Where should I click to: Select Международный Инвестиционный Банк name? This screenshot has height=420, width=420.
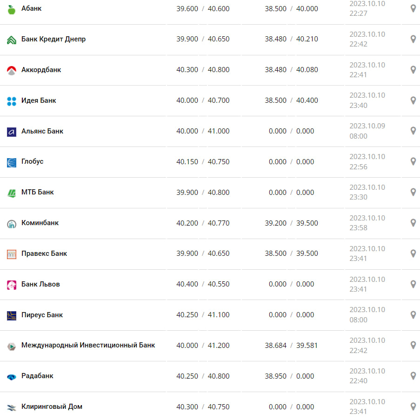(x=88, y=345)
